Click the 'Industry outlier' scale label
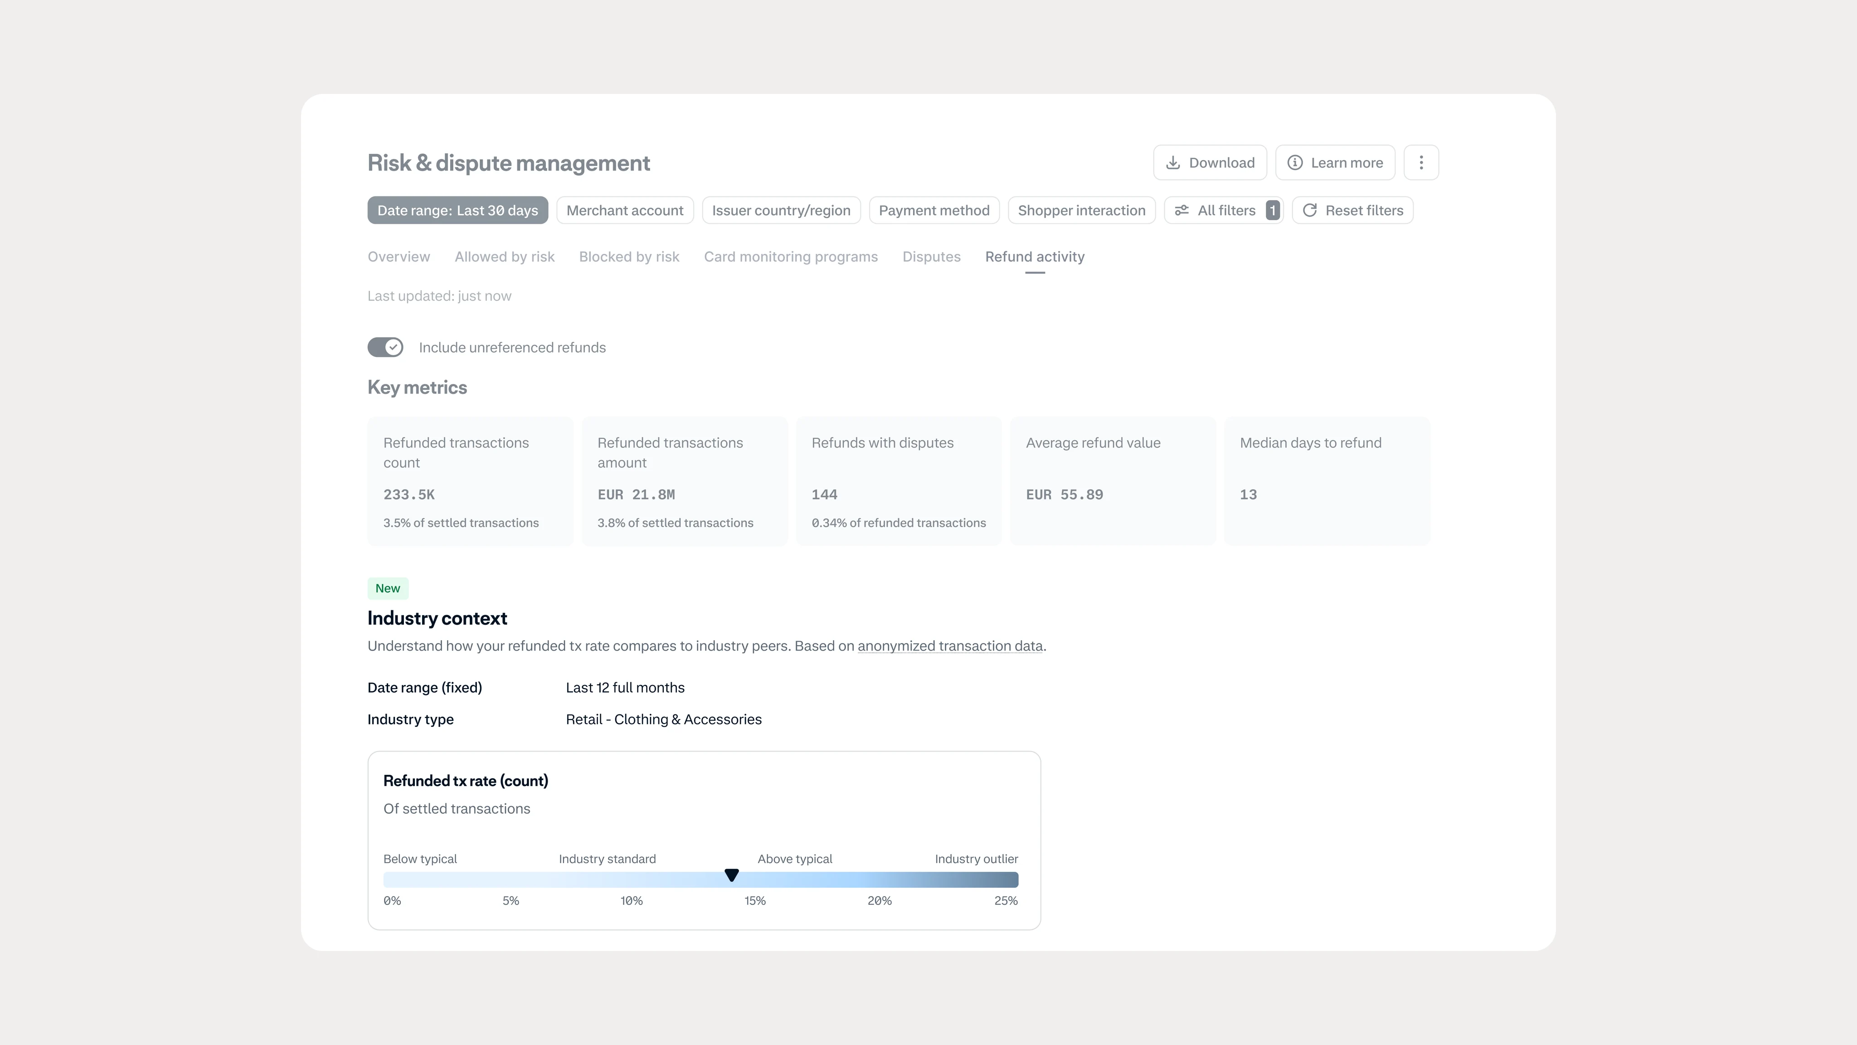This screenshot has height=1045, width=1857. (x=976, y=859)
